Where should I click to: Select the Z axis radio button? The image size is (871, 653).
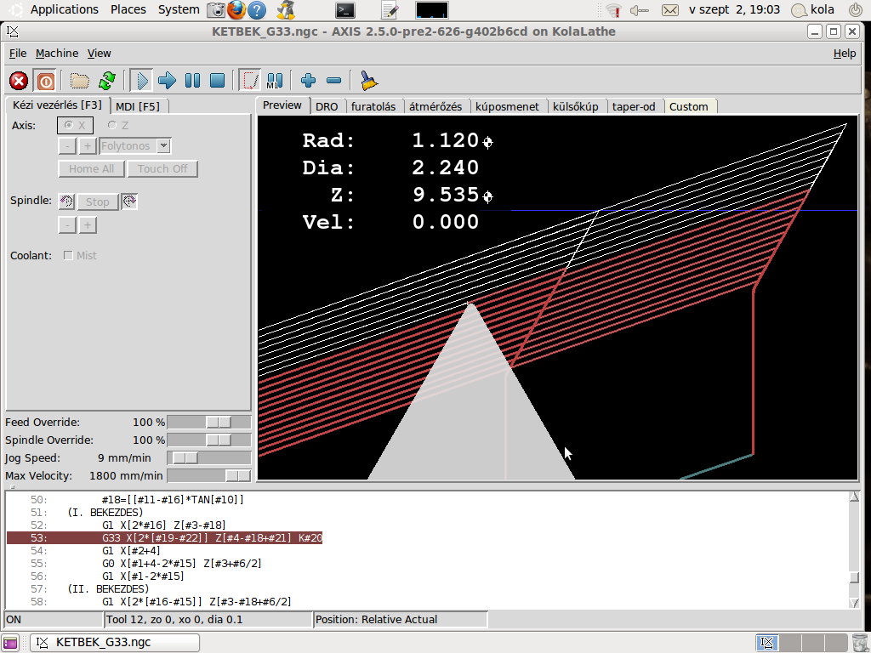click(x=111, y=126)
